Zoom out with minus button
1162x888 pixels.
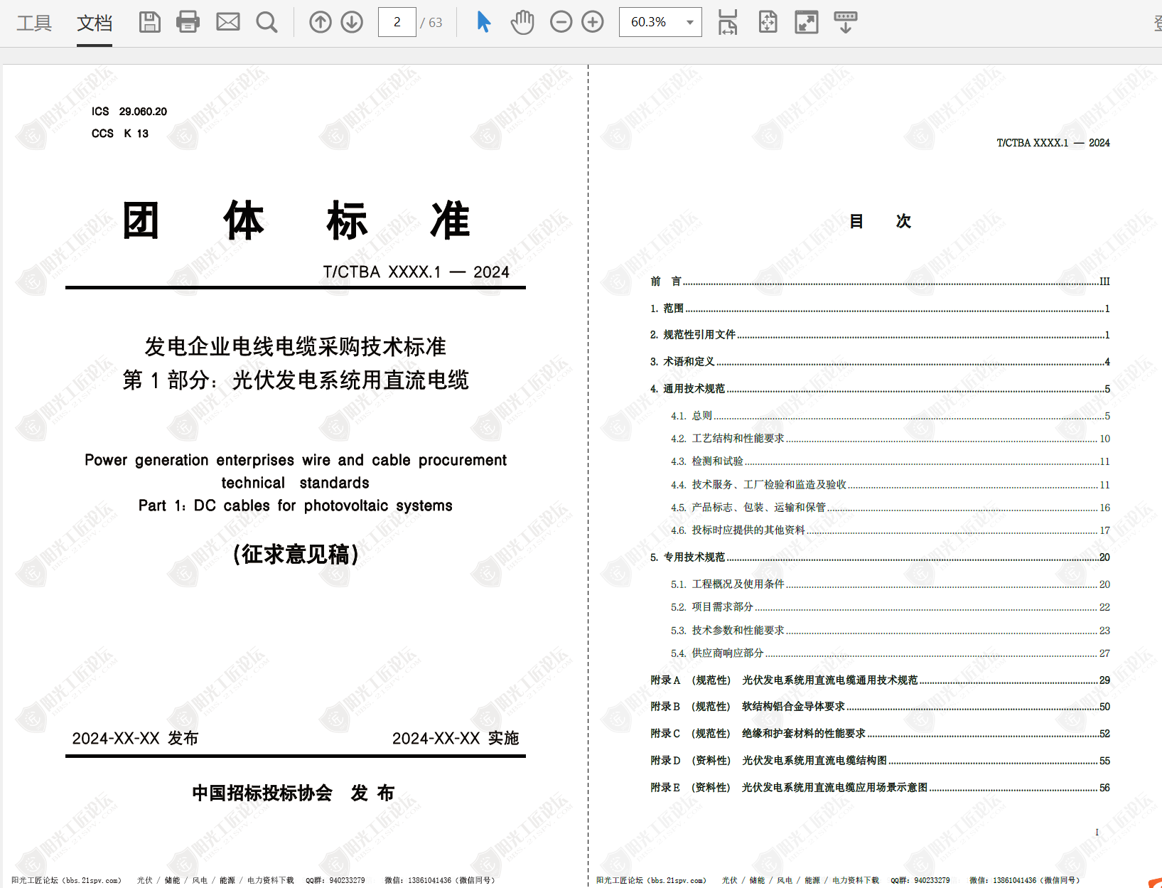click(x=561, y=22)
